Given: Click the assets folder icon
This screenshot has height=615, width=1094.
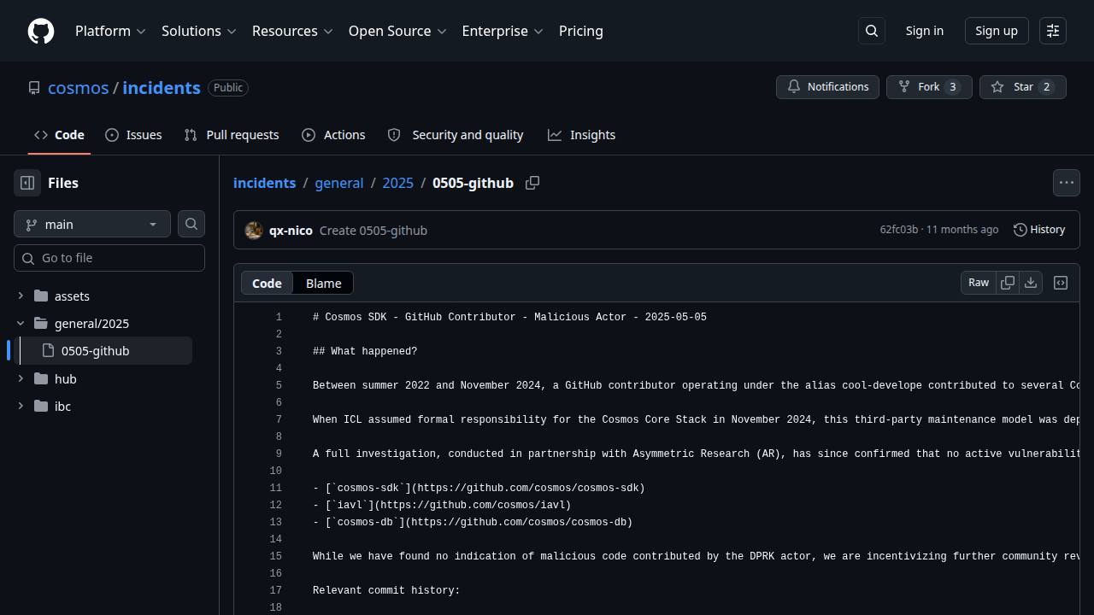Looking at the screenshot, I should [41, 296].
